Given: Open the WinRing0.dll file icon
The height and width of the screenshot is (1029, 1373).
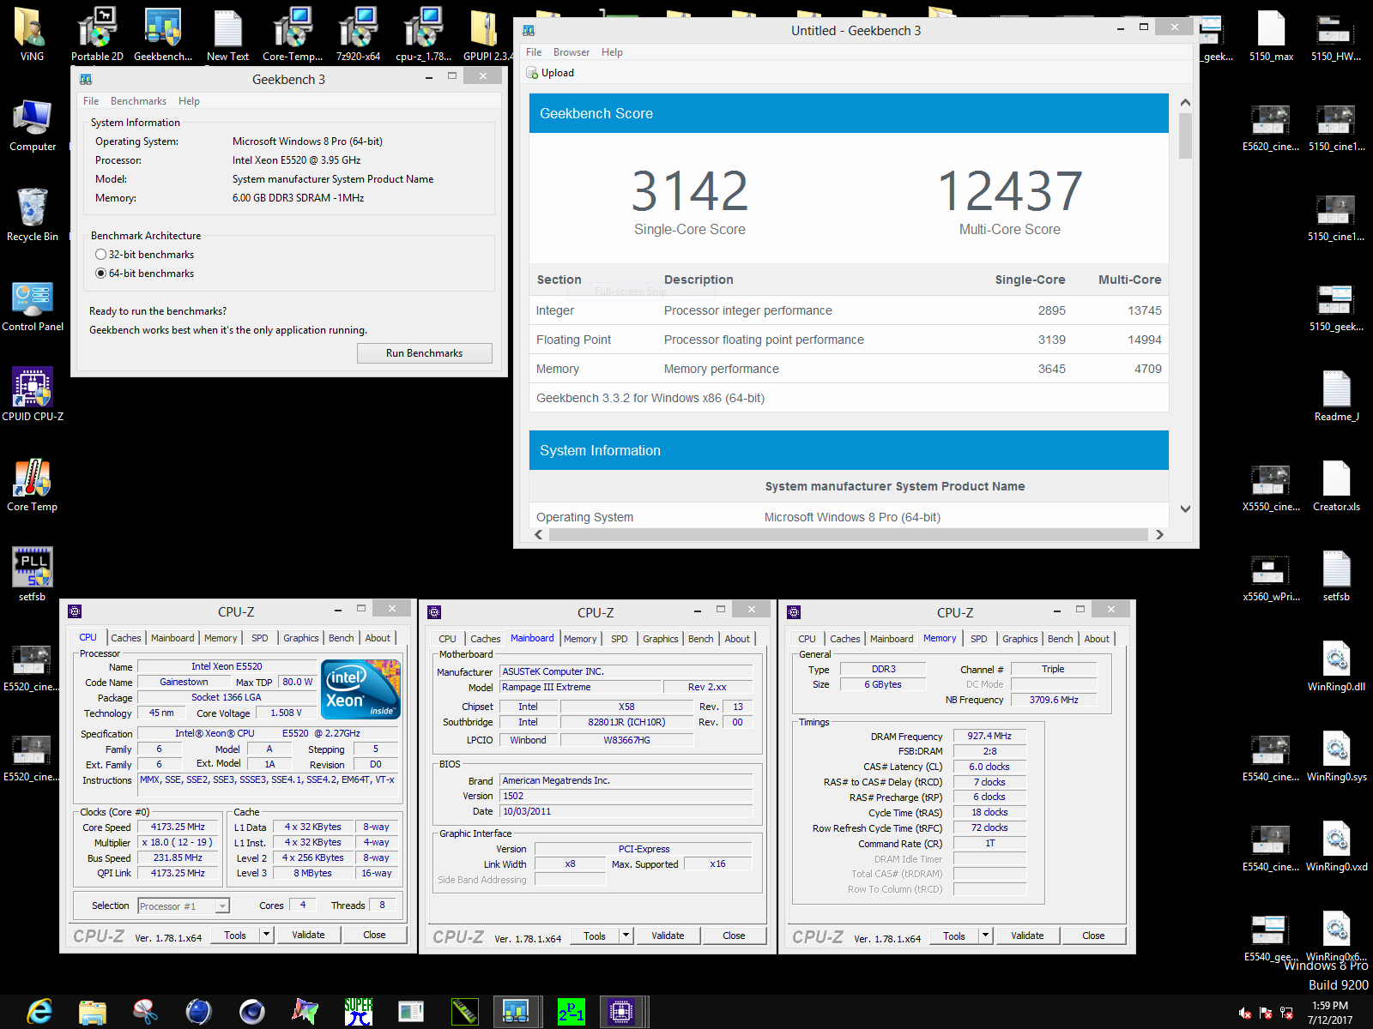Looking at the screenshot, I should (x=1336, y=665).
